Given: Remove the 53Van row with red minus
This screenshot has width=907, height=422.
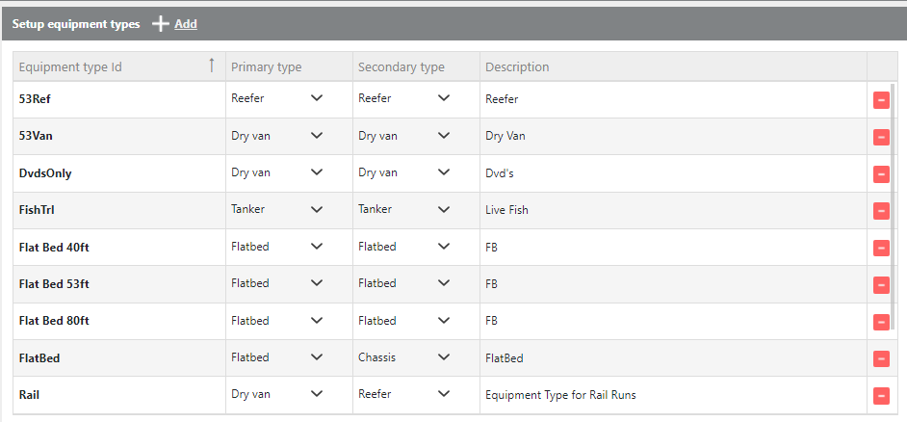Looking at the screenshot, I should click(x=881, y=137).
